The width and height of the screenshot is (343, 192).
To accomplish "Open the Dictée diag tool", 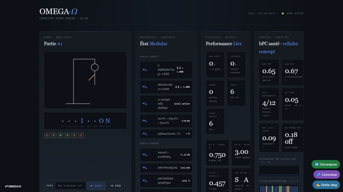I will (326, 185).
